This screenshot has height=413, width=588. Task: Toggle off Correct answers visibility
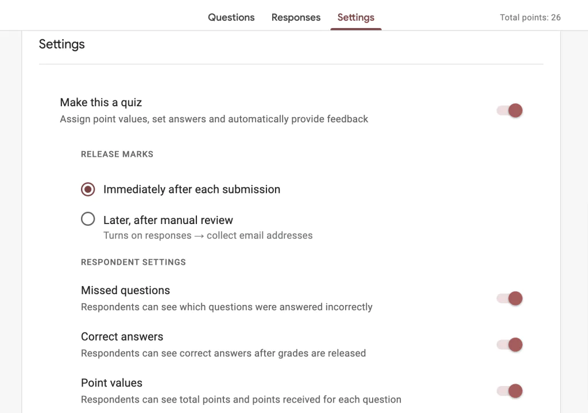coord(509,345)
